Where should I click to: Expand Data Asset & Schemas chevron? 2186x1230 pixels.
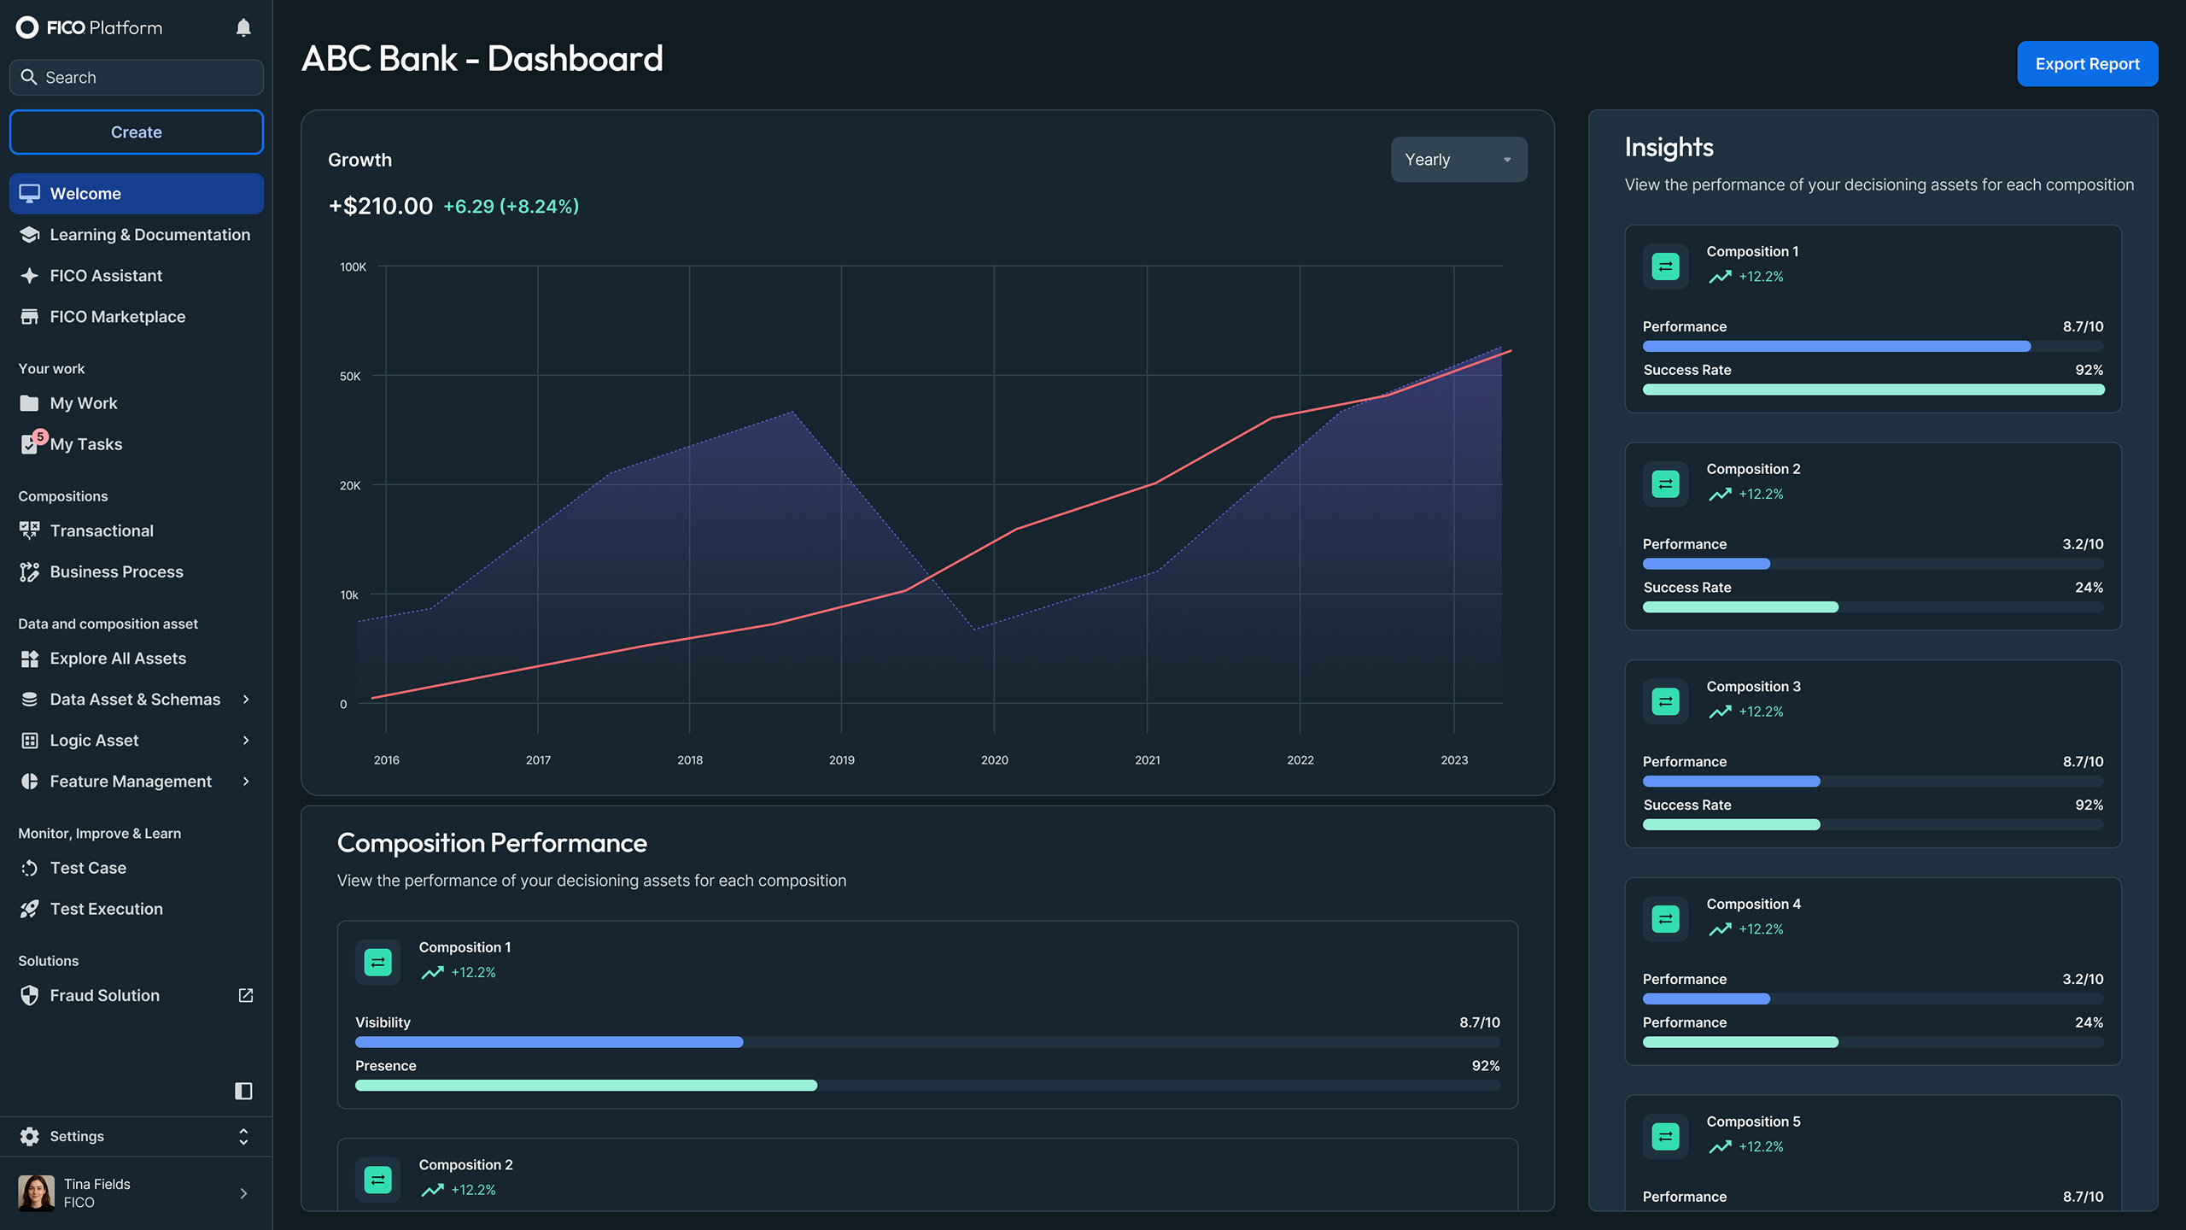point(246,700)
